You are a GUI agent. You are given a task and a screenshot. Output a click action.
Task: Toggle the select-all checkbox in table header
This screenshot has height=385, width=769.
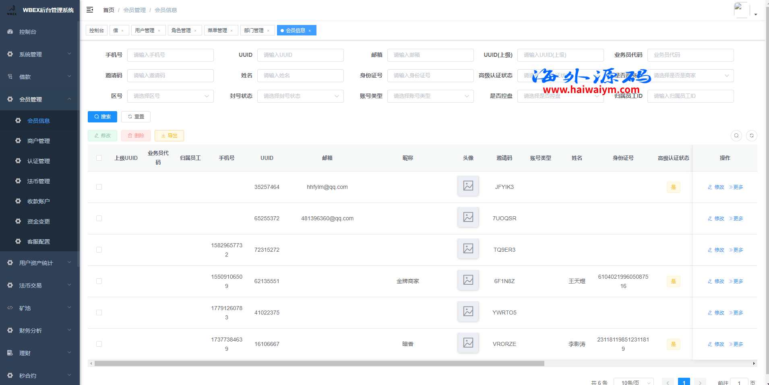(x=99, y=158)
